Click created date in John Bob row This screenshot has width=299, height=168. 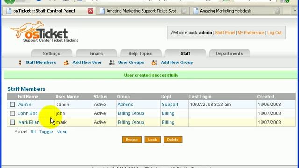click(270, 113)
